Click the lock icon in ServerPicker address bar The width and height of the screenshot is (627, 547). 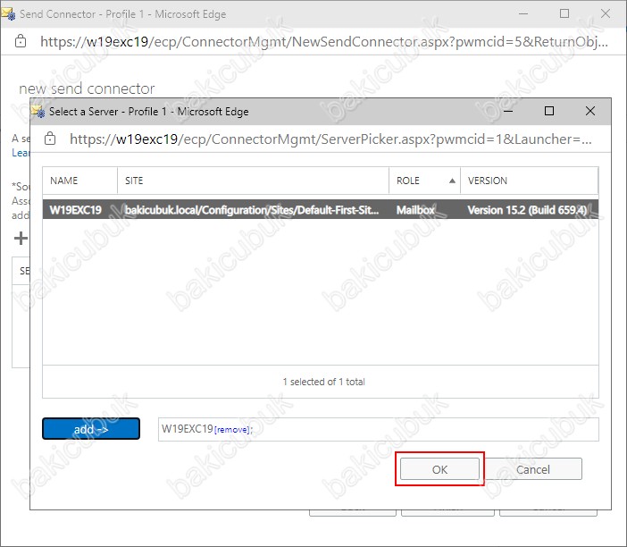[51, 139]
